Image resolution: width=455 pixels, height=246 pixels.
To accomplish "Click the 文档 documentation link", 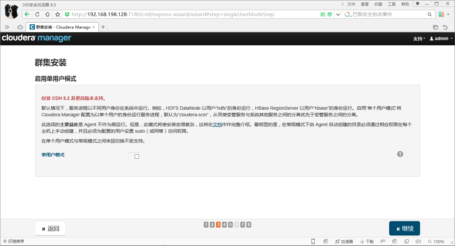I will [x=217, y=124].
